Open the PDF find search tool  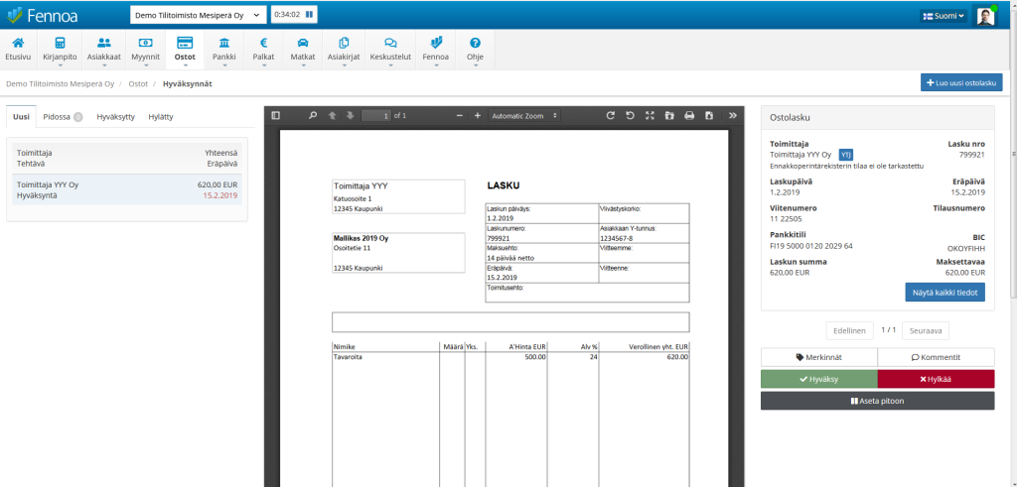(313, 116)
